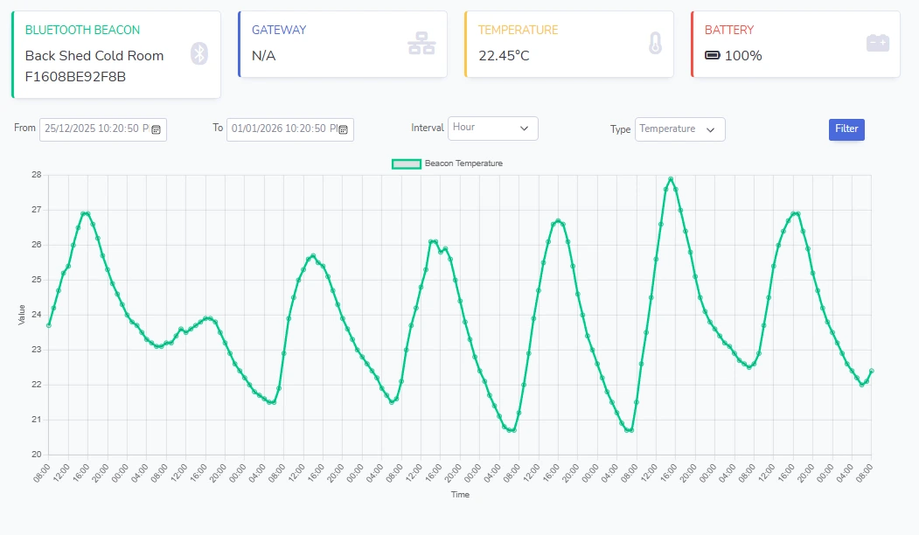Open the To date calendar picker icon
The image size is (919, 535).
pos(343,129)
